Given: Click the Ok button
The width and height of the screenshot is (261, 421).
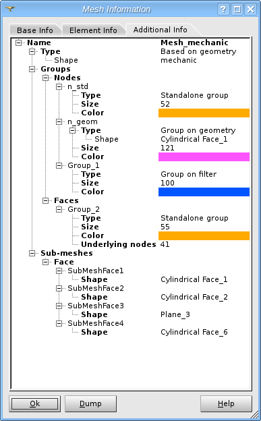Looking at the screenshot, I should coord(35,403).
